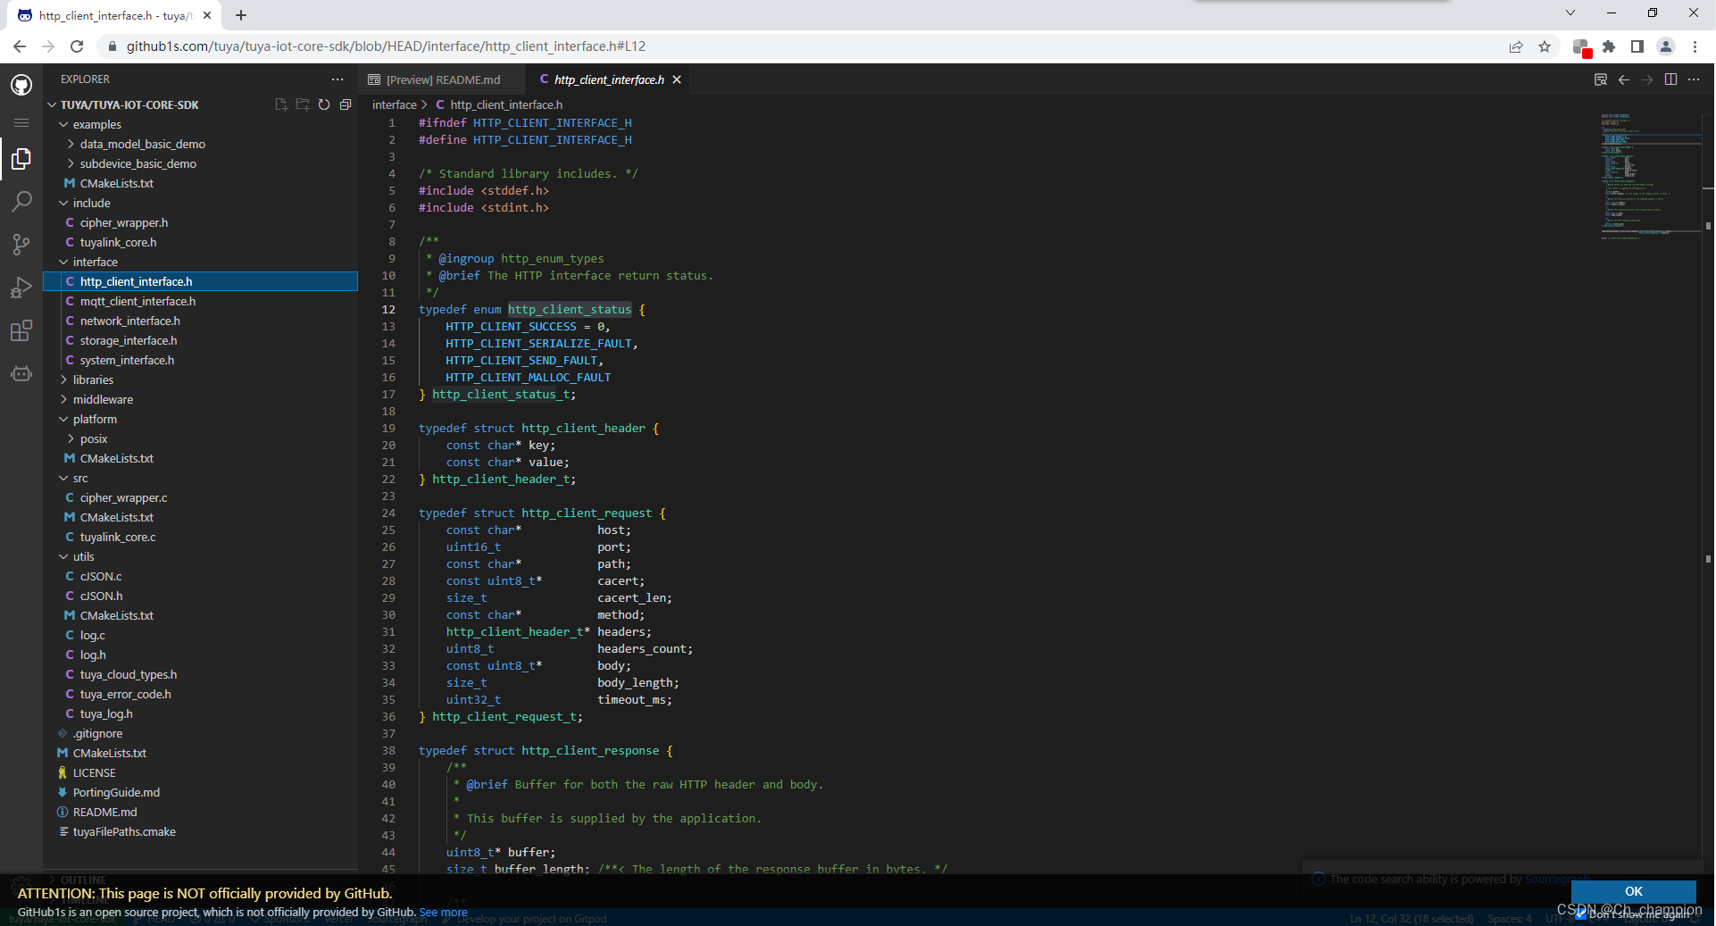
Task: Share this page from address bar
Action: [1516, 46]
